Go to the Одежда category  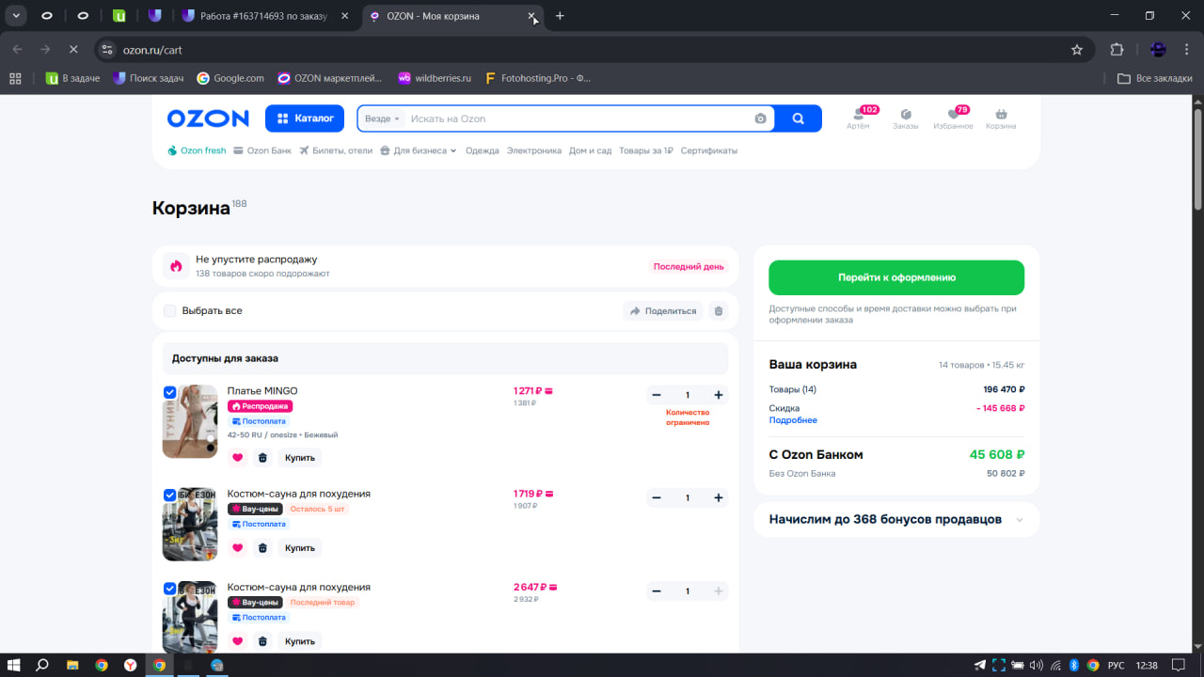click(483, 150)
